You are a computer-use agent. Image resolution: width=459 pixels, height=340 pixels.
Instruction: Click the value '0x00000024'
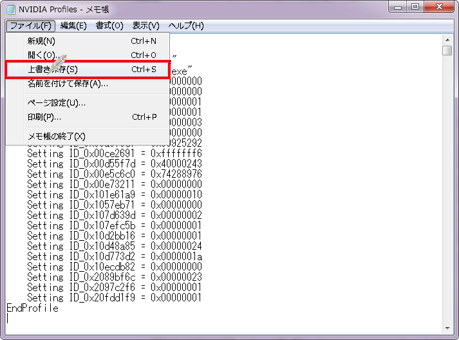point(176,246)
